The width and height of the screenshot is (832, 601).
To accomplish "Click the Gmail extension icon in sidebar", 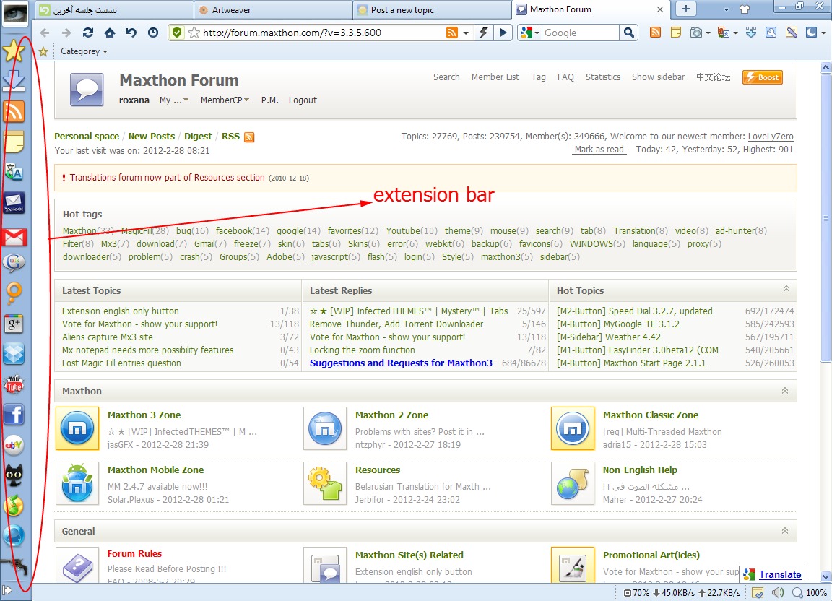I will point(14,237).
